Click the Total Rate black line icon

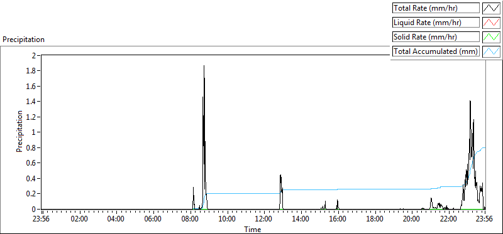(491, 8)
